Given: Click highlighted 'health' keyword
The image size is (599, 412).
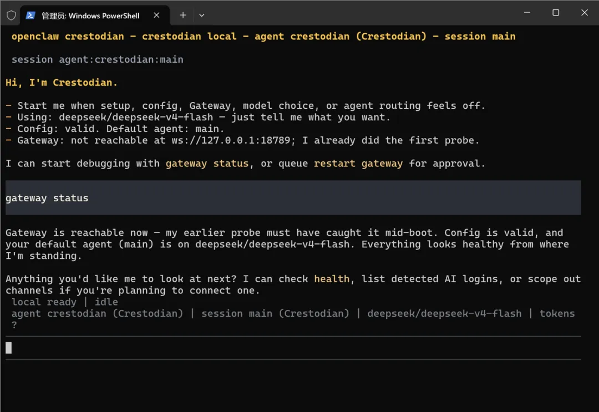Looking at the screenshot, I should click(x=332, y=279).
